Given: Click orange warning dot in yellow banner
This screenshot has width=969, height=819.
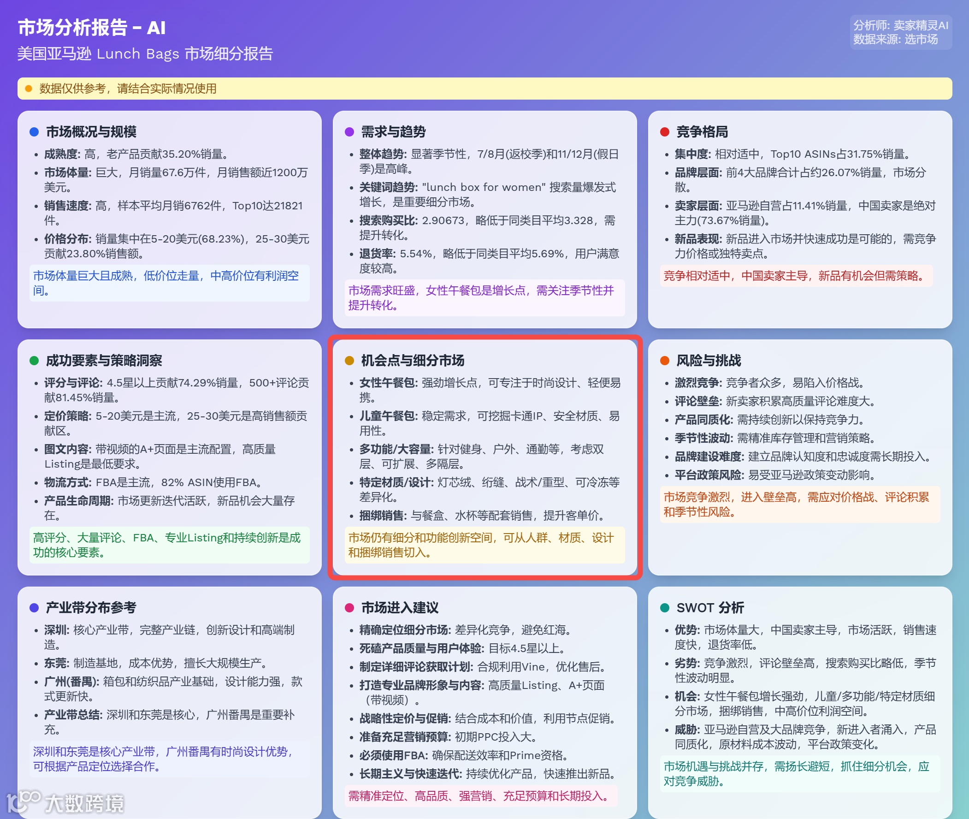Looking at the screenshot, I should pos(29,89).
